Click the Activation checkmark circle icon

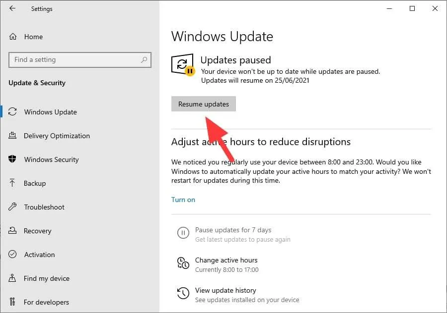click(x=12, y=254)
